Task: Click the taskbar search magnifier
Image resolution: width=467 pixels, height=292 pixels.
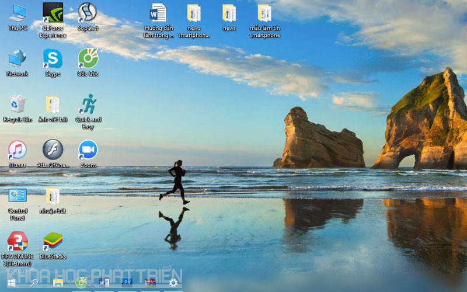Action: pyautogui.click(x=34, y=283)
